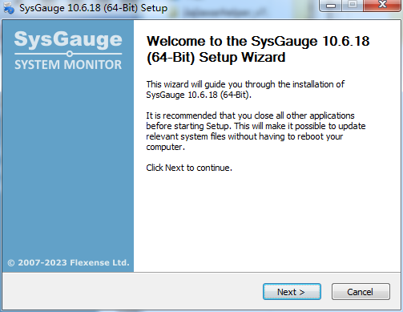Click 'This wizard will guide you' text
The height and width of the screenshot is (312, 403).
coord(245,90)
